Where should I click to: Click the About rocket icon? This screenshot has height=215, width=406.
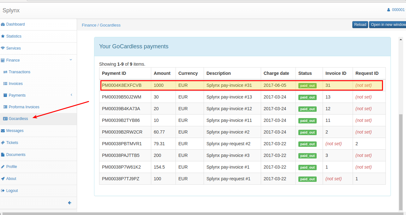(x=3, y=179)
